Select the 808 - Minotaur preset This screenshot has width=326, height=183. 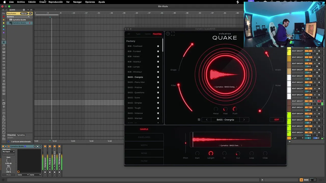(135, 72)
